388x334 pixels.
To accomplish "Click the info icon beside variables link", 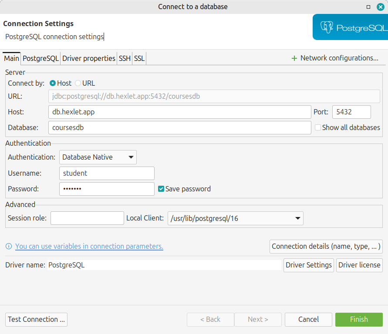I will (x=9, y=247).
